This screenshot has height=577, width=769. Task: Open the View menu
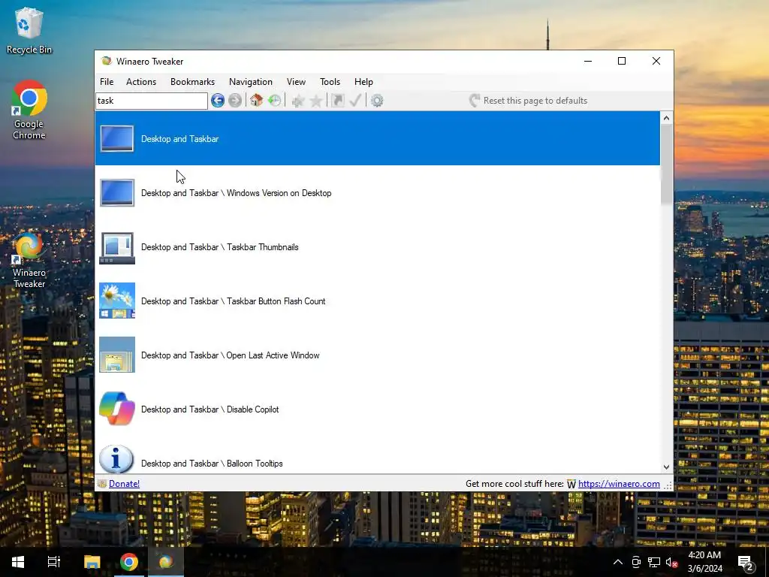point(296,82)
